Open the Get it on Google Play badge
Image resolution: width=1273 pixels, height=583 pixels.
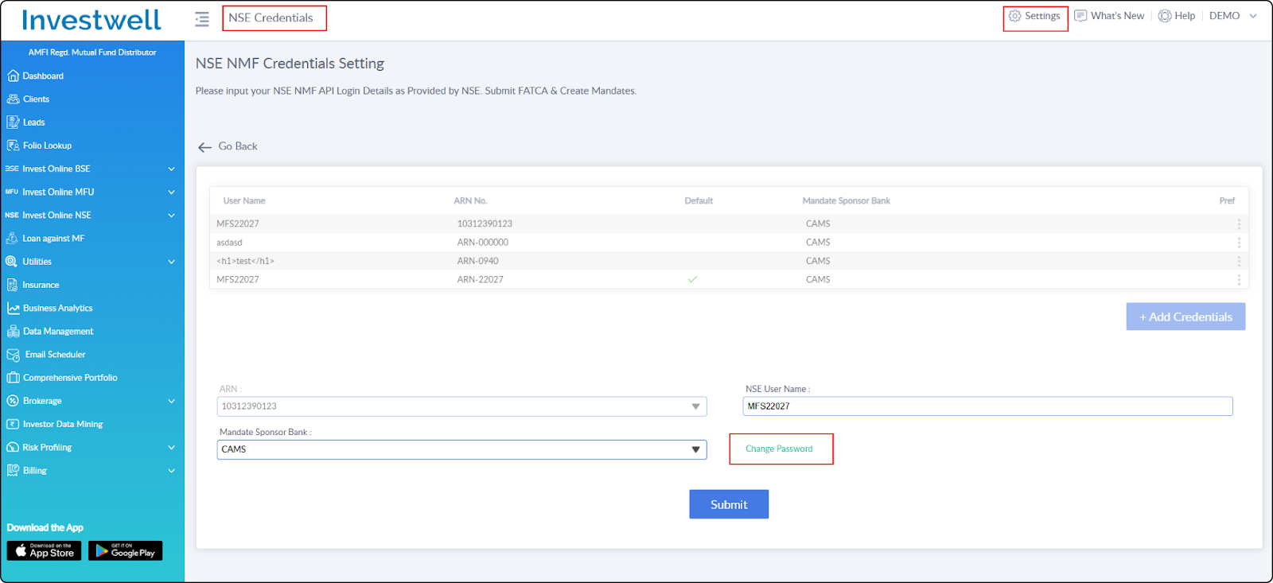click(125, 550)
